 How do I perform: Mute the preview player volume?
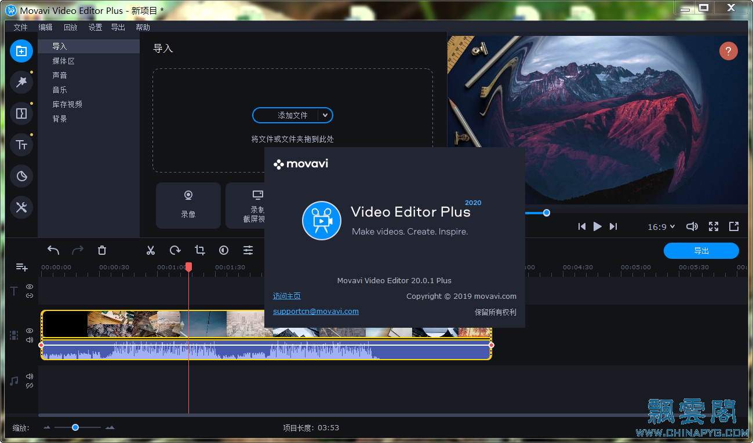click(692, 226)
